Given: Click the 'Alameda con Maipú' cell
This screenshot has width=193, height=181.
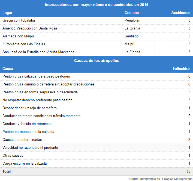Looking at the screenshot, I should tap(18, 36).
